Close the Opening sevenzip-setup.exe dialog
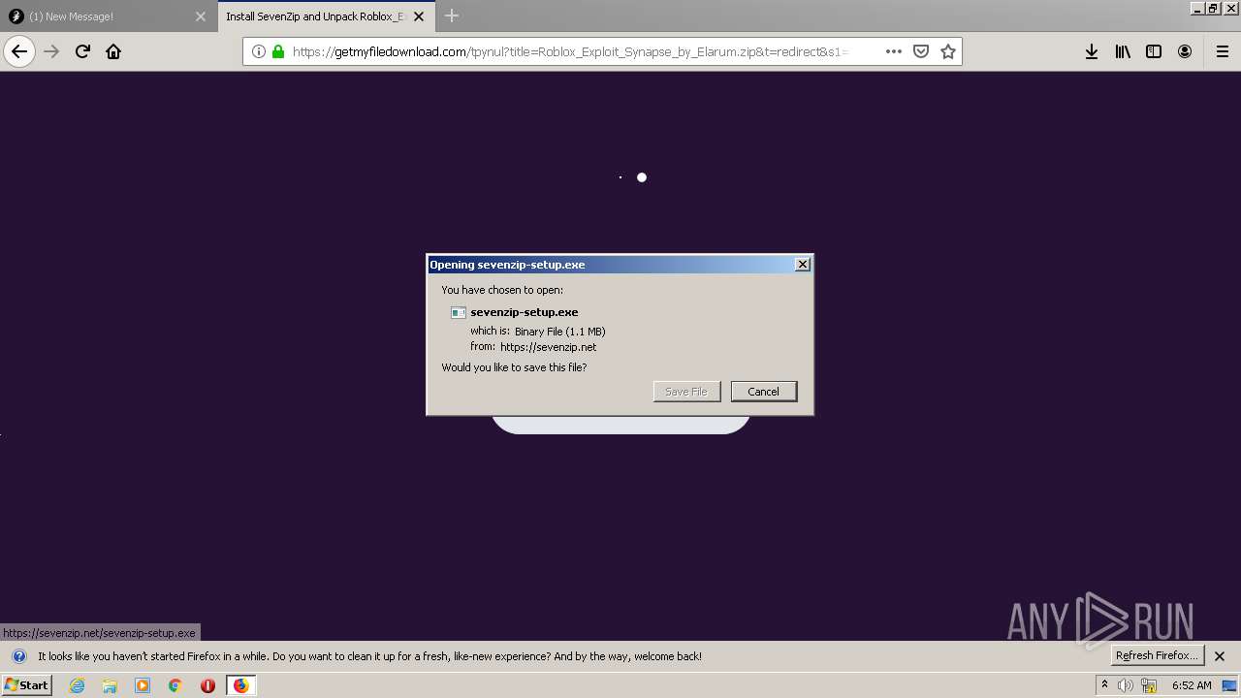The width and height of the screenshot is (1241, 698). tap(802, 265)
